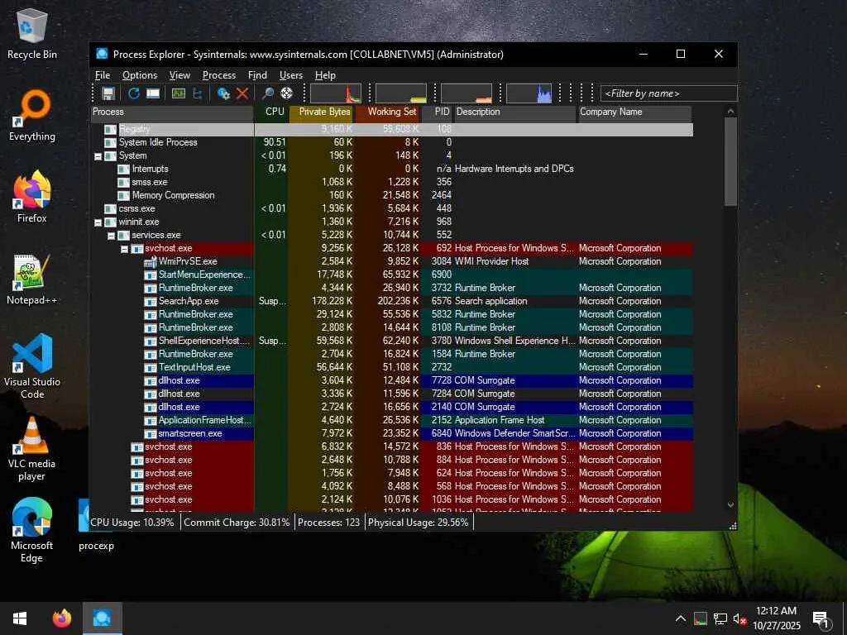Click the smartscreen.exe process icon

[151, 433]
